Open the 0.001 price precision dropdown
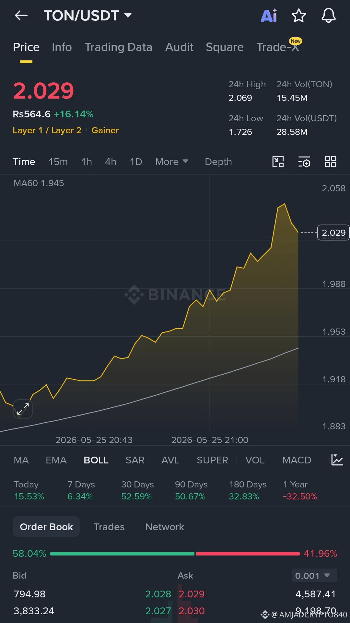Screen dimensions: 350x623 pos(314,575)
